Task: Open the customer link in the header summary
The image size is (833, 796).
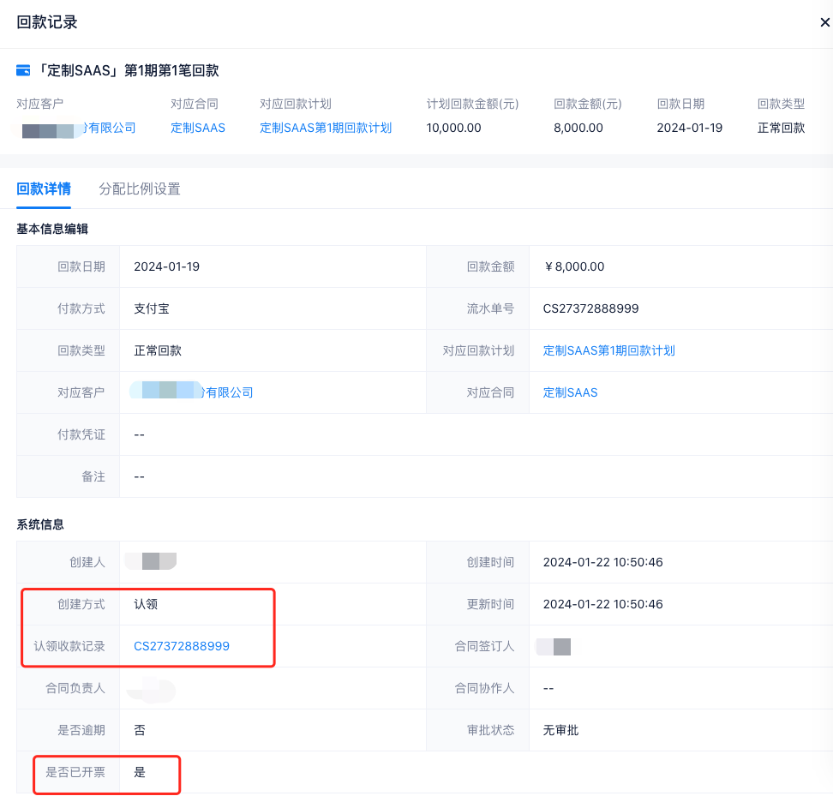Action: tap(77, 129)
